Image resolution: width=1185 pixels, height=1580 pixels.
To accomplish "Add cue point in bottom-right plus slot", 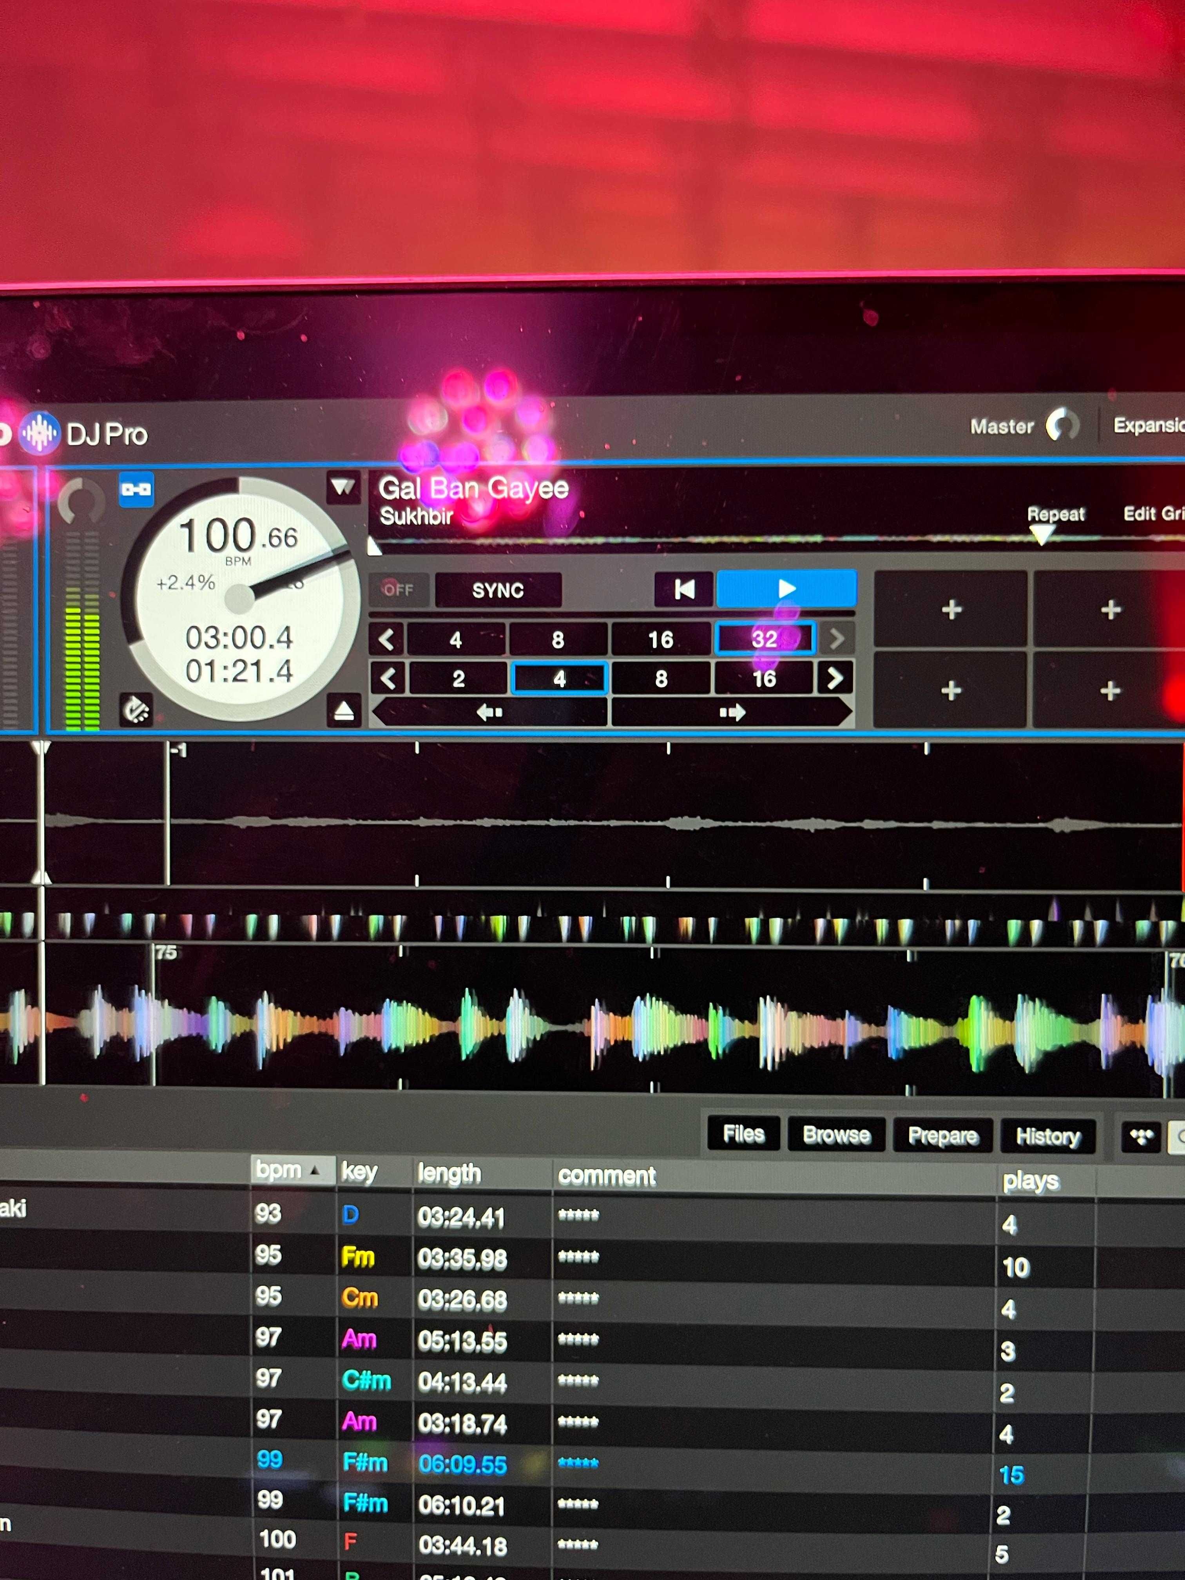I will pos(1109,690).
